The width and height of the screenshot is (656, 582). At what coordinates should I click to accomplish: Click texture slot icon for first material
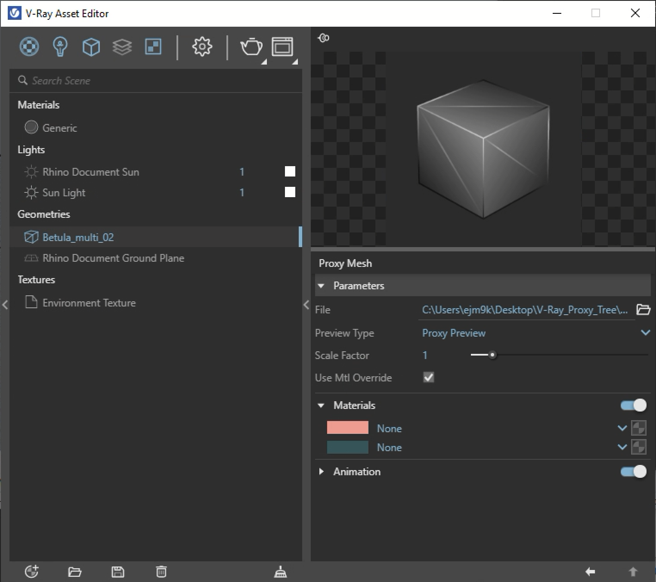coord(639,428)
